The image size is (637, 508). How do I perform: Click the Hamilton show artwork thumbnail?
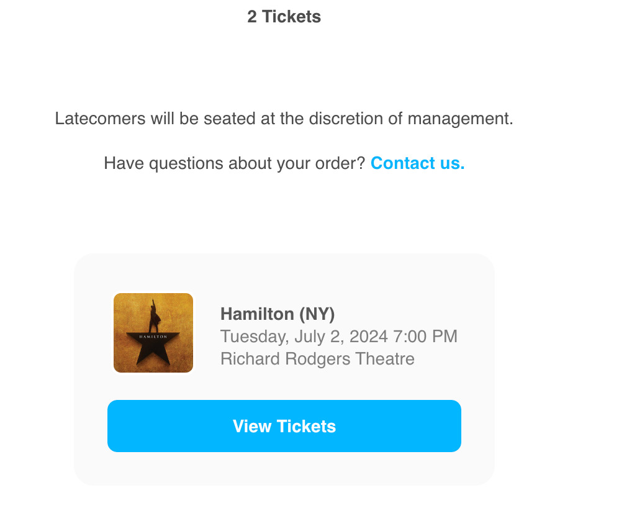coord(153,332)
